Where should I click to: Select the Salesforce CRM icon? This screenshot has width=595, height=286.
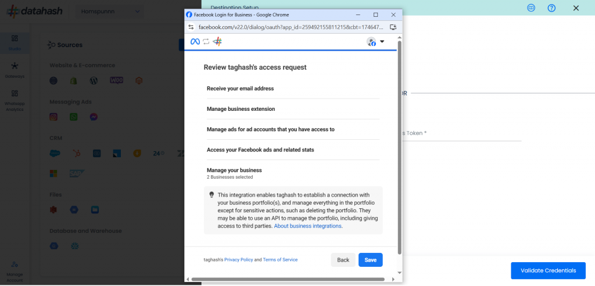coord(55,153)
